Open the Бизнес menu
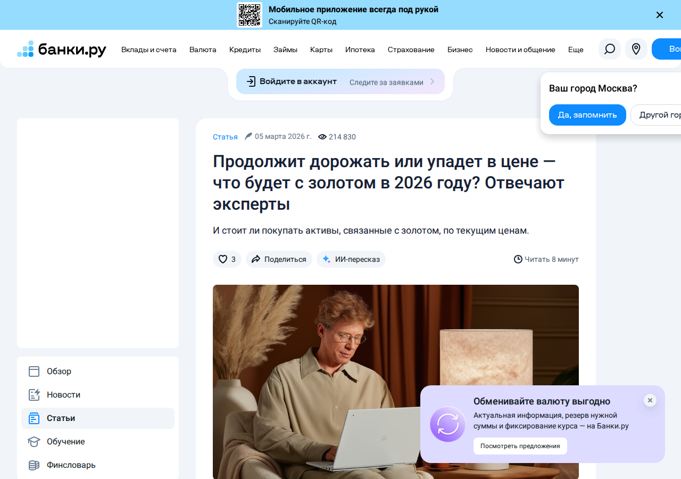 tap(460, 49)
